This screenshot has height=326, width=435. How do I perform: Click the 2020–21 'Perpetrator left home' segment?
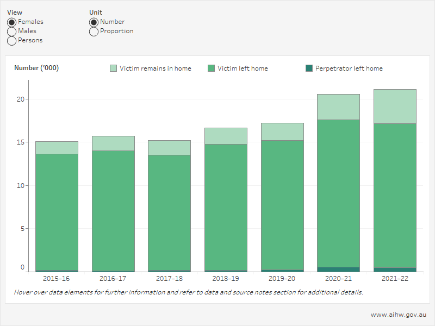pyautogui.click(x=338, y=269)
